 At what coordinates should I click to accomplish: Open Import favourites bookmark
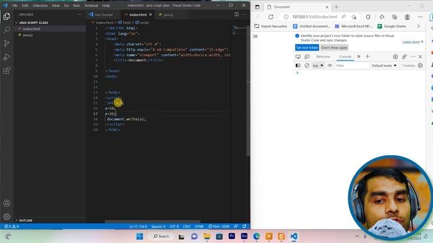[271, 26]
